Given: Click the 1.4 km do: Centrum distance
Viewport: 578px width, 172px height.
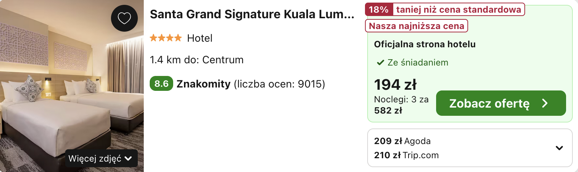Looking at the screenshot, I should [197, 60].
